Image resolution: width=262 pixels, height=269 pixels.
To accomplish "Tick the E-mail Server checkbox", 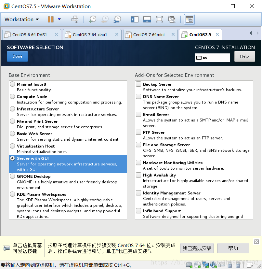I will 138,114.
